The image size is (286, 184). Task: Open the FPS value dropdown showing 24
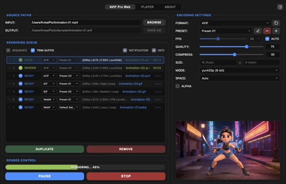[255, 39]
